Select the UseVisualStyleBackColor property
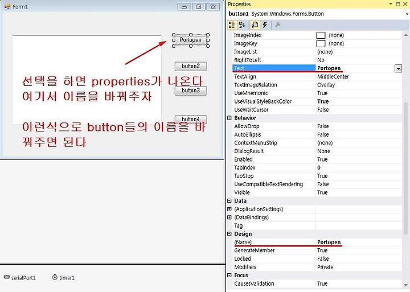This screenshot has height=292, width=410. 317,101
